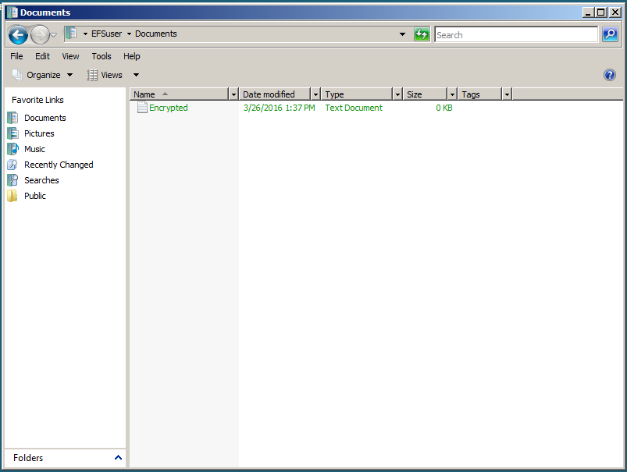Expand the Folders pane chevron
627x472 pixels.
[x=118, y=458]
